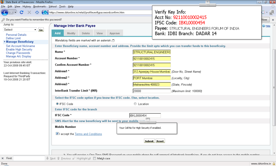Image resolution: width=276 pixels, height=166 pixels.
Task: Open the back/forward history dropdown arrow
Action: [x=16, y=12]
